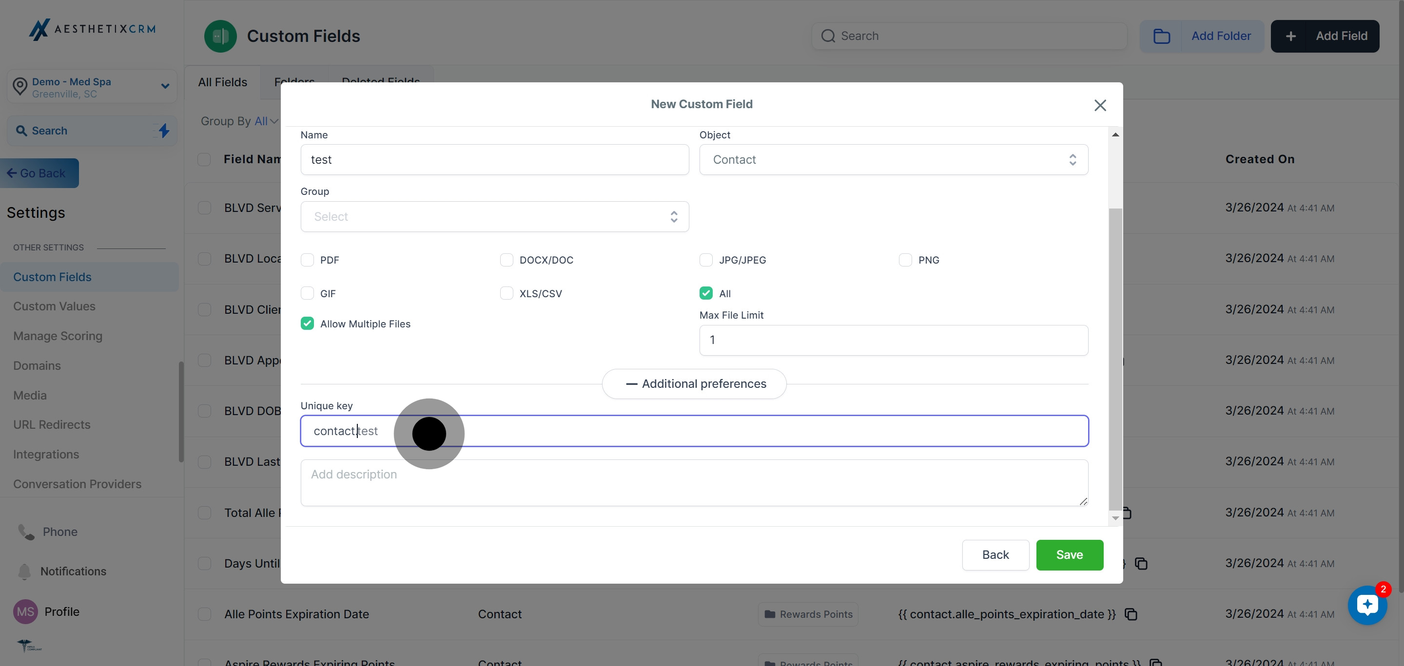The image size is (1404, 666).
Task: Click the Phone handset icon
Action: (x=26, y=532)
